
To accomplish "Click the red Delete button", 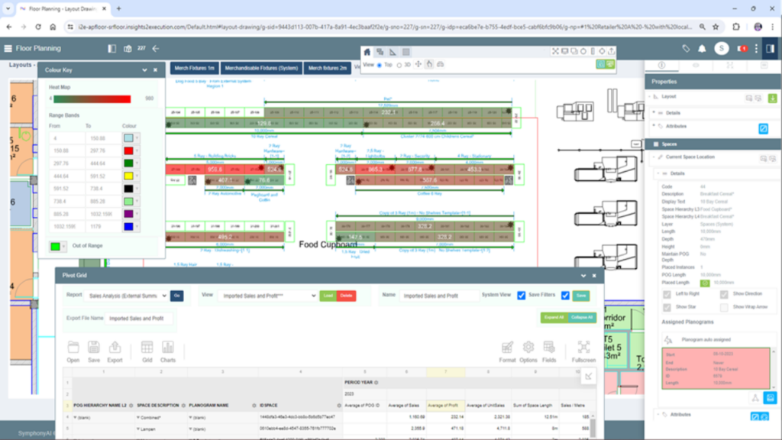I will pos(347,296).
